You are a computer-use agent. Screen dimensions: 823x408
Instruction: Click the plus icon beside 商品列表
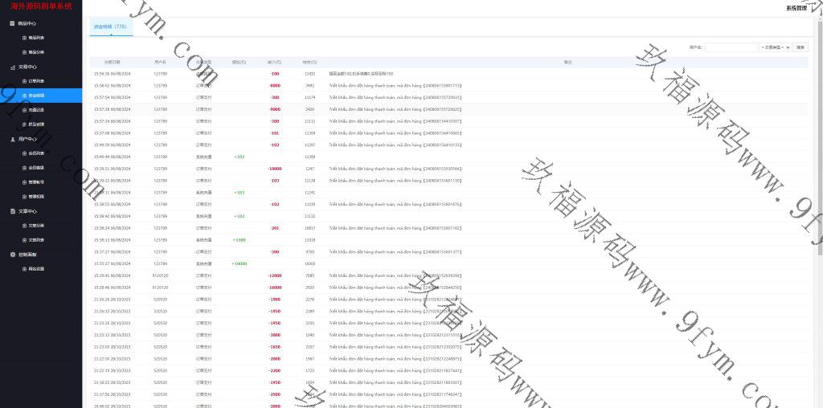tap(24, 38)
